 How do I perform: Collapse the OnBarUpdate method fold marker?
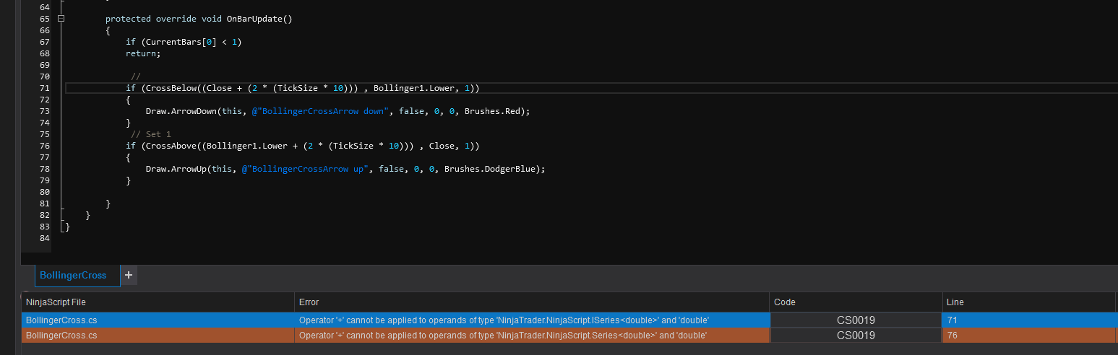[61, 19]
